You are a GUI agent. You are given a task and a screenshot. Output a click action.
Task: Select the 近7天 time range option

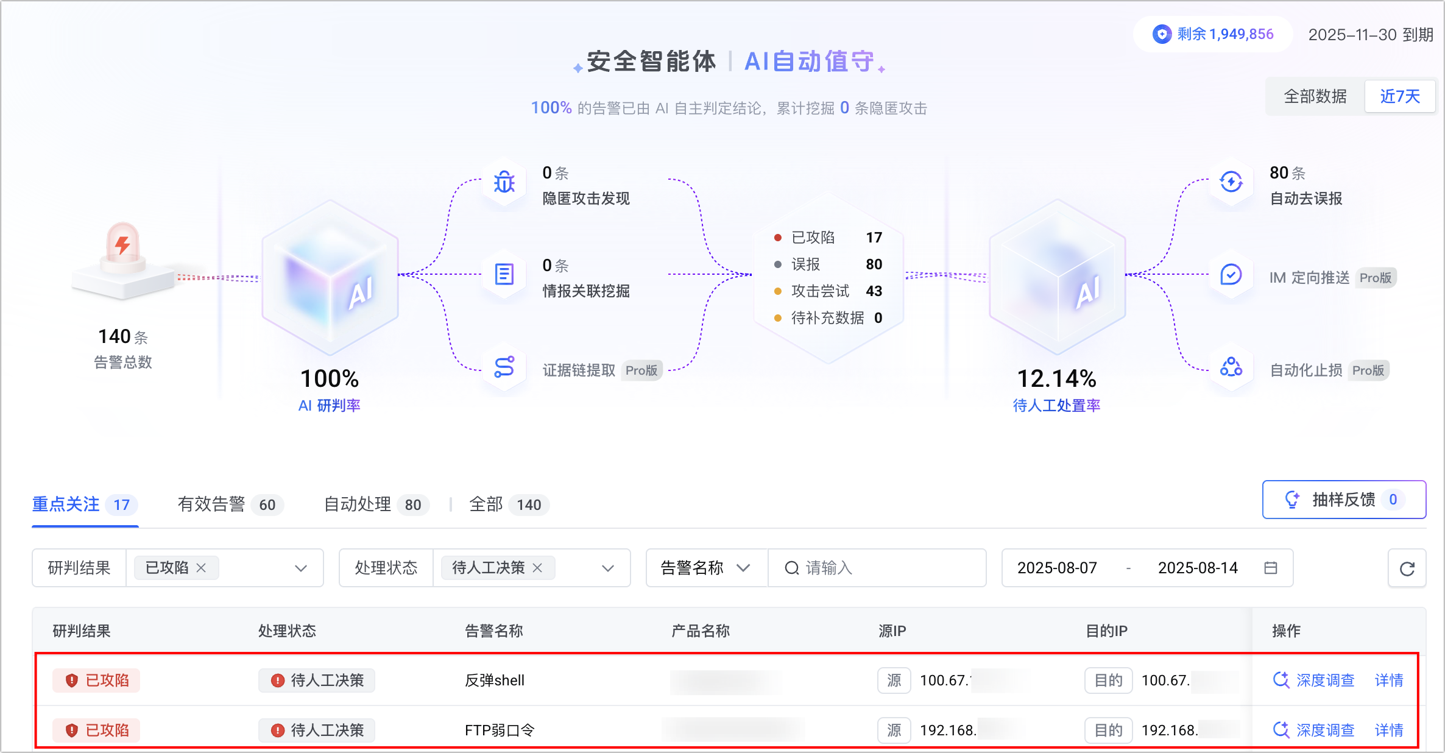[1399, 96]
